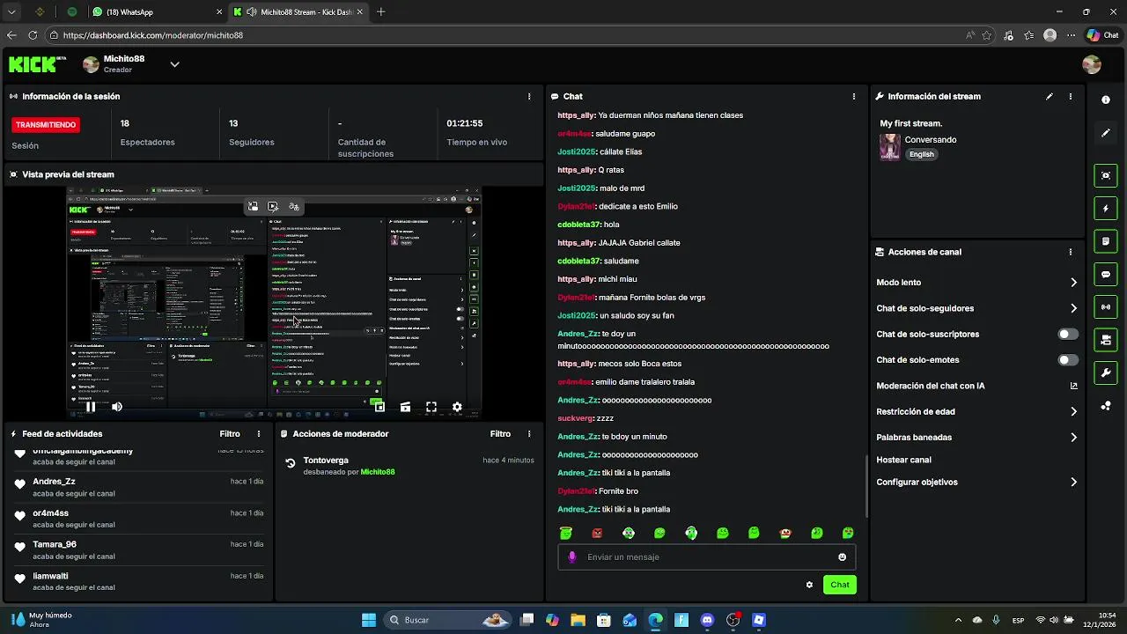Viewport: 1127px width, 634px height.
Task: Edit stream info with pencil icon
Action: pos(1050,97)
